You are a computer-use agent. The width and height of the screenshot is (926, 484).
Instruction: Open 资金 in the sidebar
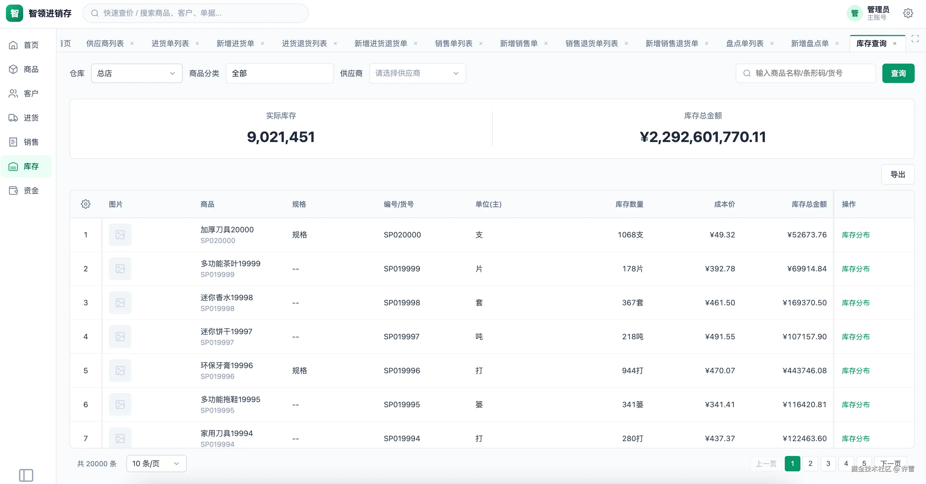(x=26, y=191)
